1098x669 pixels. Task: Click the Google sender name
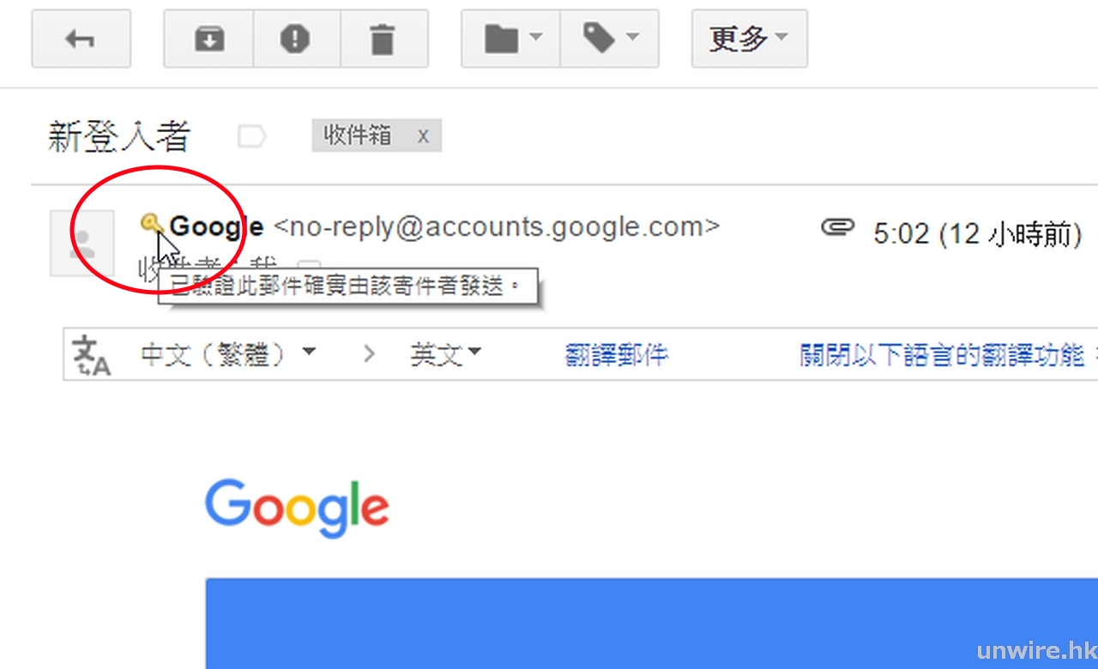217,226
